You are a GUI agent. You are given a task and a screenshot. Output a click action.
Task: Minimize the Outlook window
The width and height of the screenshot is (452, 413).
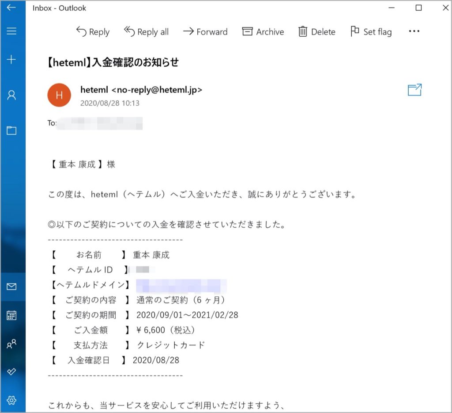[x=392, y=8]
